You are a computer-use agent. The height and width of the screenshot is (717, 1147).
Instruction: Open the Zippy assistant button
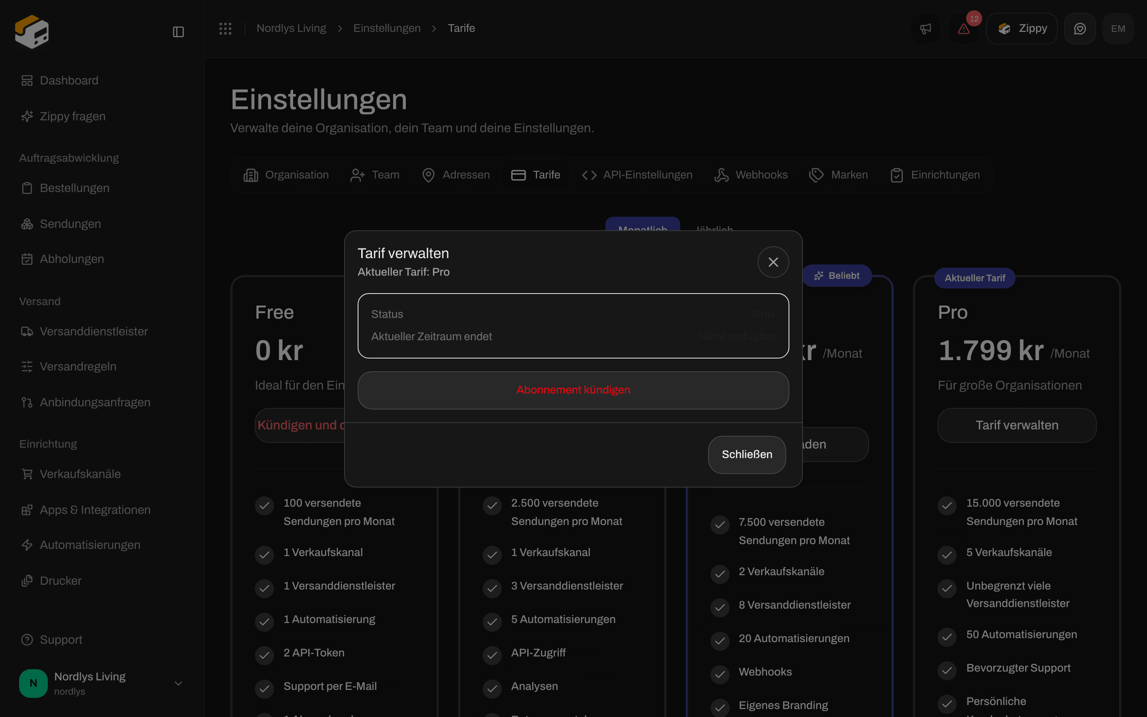pyautogui.click(x=1022, y=28)
